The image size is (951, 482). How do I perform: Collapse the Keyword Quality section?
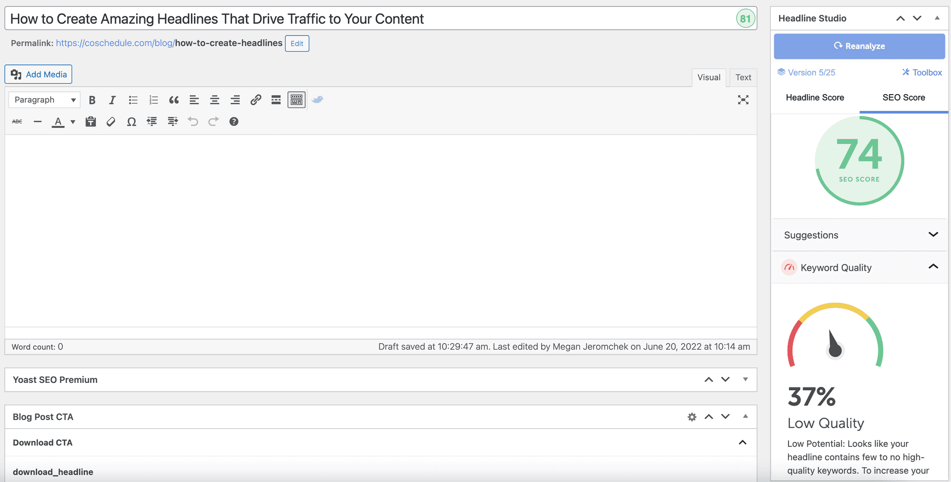(x=933, y=267)
